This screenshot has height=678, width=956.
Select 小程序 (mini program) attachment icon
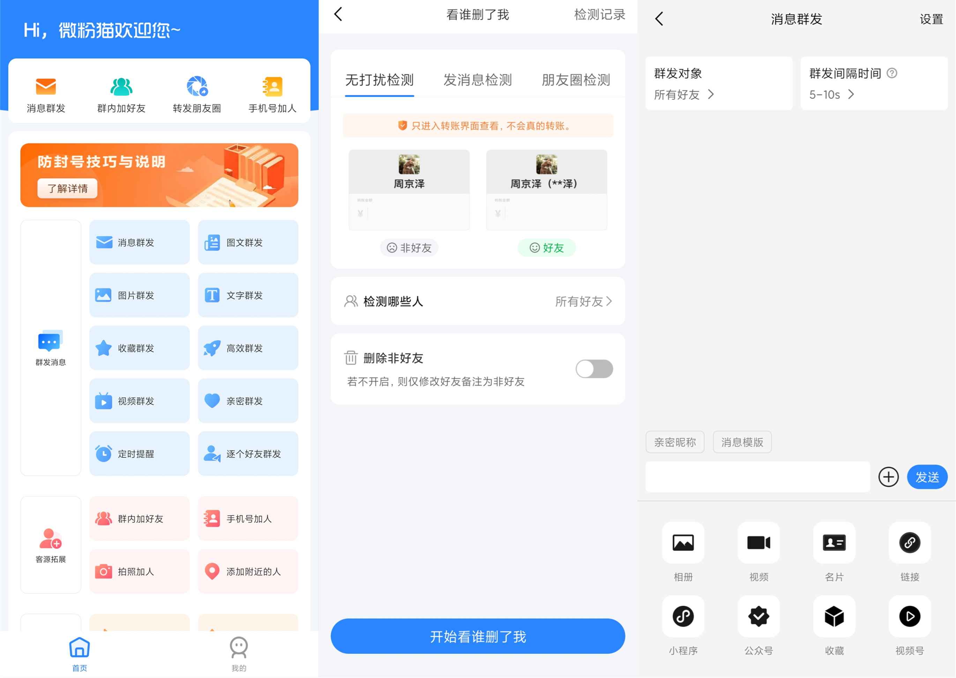click(x=681, y=616)
